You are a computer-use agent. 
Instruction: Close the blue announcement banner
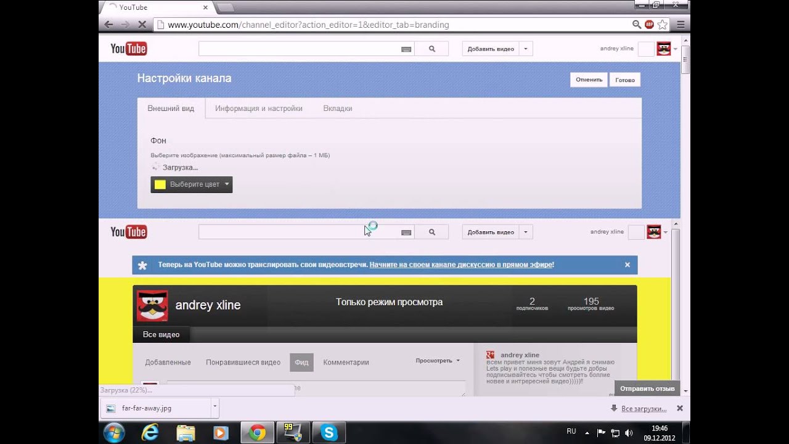pos(628,265)
